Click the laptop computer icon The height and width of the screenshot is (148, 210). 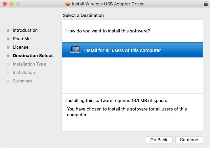click(75, 50)
